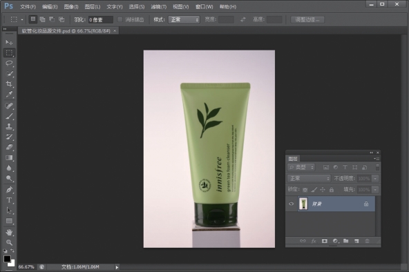Toggle lock position icon

[323, 190]
